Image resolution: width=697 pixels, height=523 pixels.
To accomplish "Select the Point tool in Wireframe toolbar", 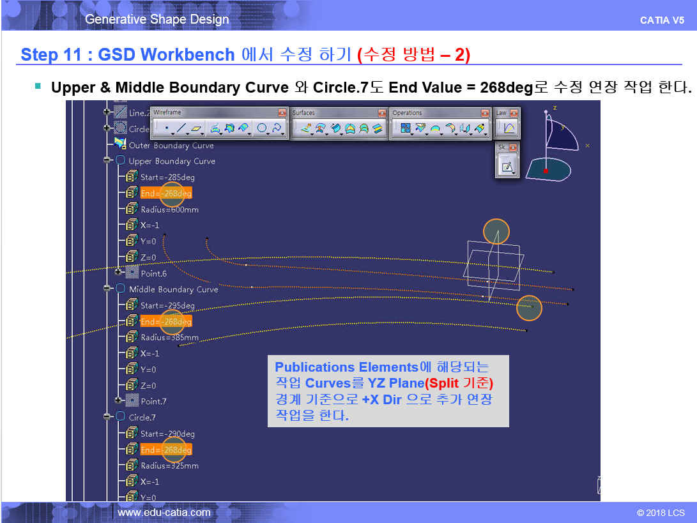I will click(166, 128).
